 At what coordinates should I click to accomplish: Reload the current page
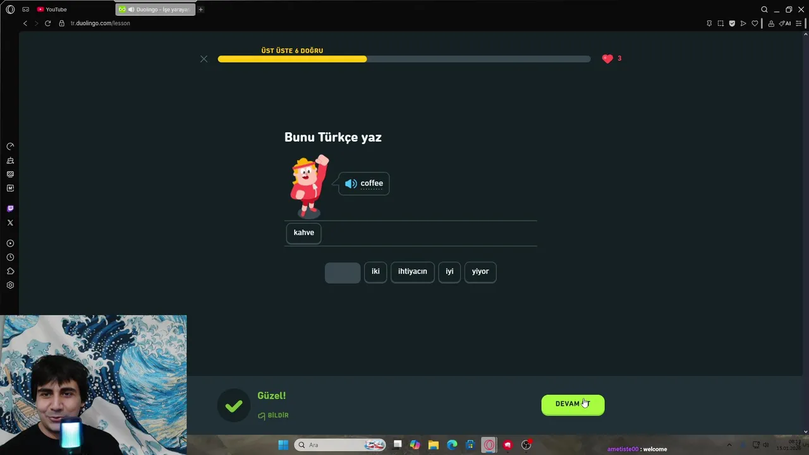click(47, 23)
